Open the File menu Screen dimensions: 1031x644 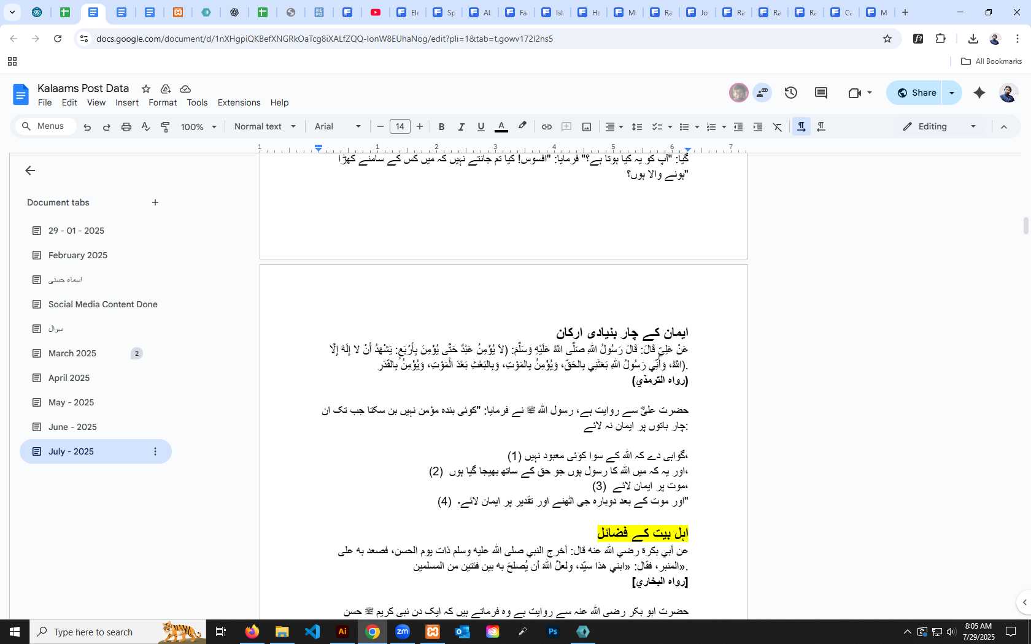(x=45, y=102)
